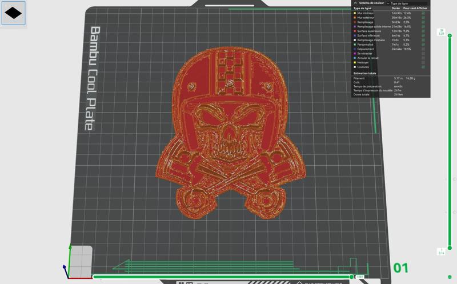Click the purple Remplissage solide interne swatch

(x=355, y=26)
